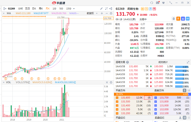Set a price alert bell
Viewport: 191px width, 122px height.
pyautogui.click(x=174, y=19)
